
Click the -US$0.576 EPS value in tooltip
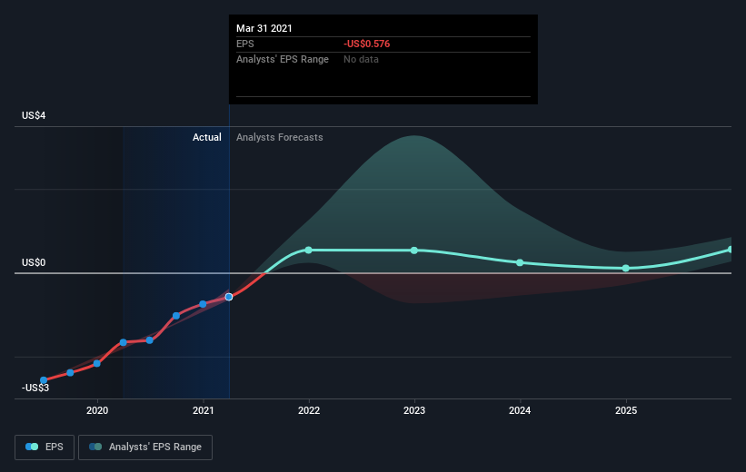pyautogui.click(x=366, y=44)
